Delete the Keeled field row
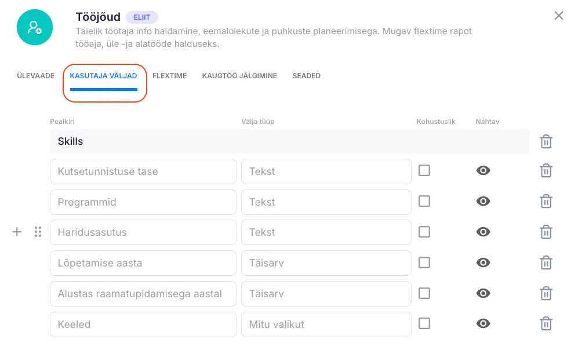571x343 pixels. click(x=545, y=324)
